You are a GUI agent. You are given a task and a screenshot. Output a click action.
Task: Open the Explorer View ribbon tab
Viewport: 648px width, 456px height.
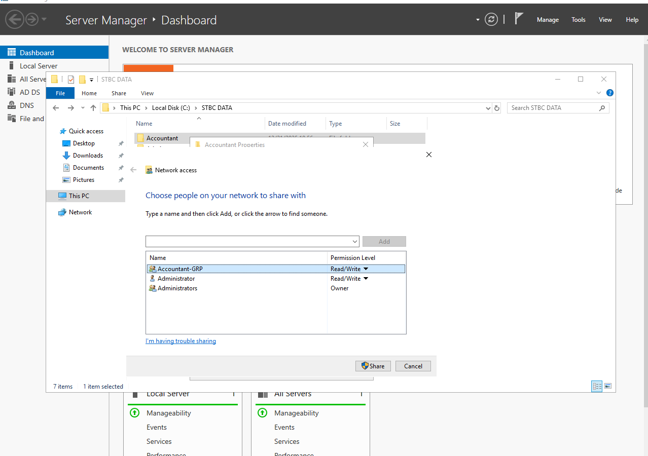coord(148,93)
